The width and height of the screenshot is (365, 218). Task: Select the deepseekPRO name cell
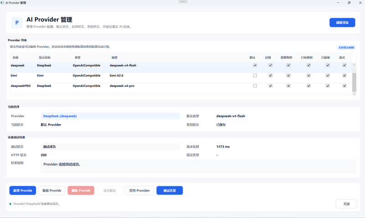click(x=21, y=86)
